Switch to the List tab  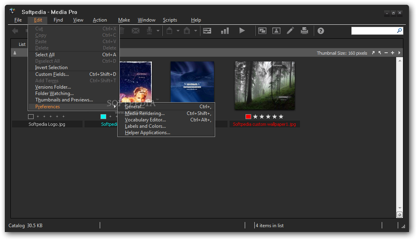22,44
